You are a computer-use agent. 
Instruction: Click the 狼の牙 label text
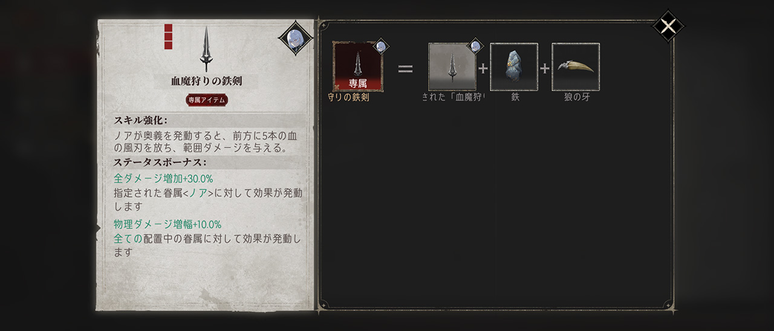(576, 97)
